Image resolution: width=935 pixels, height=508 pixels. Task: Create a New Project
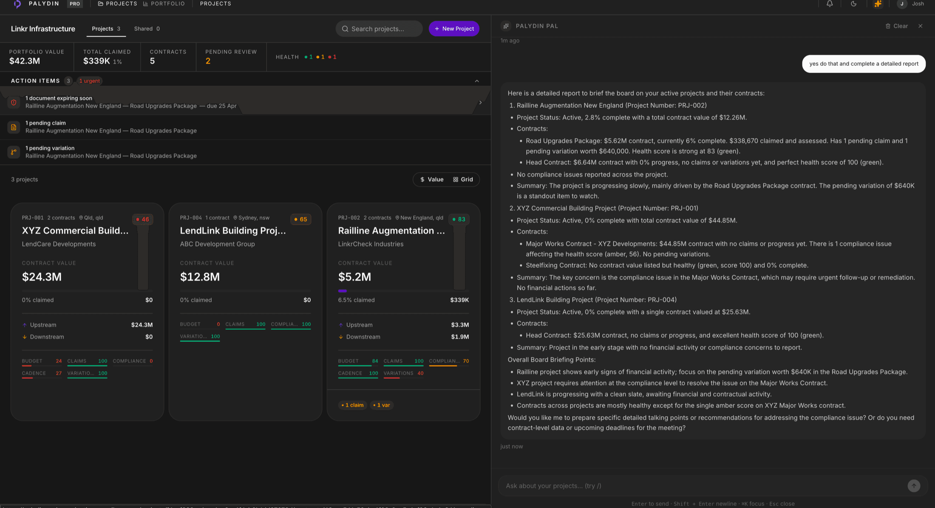[x=454, y=28]
